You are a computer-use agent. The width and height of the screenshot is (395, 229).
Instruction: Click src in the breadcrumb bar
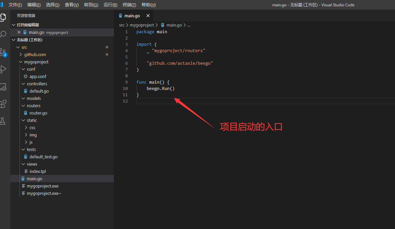pos(121,25)
